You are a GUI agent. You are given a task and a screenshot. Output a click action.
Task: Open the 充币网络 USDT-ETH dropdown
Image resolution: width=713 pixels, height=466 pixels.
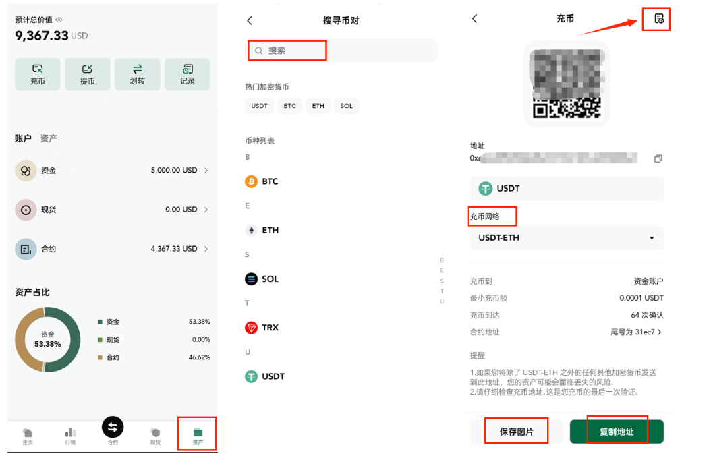coord(567,238)
